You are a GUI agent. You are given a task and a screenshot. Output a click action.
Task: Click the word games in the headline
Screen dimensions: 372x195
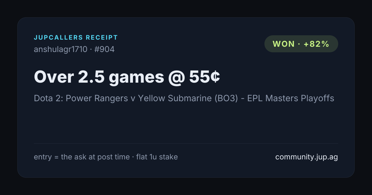click(x=136, y=78)
